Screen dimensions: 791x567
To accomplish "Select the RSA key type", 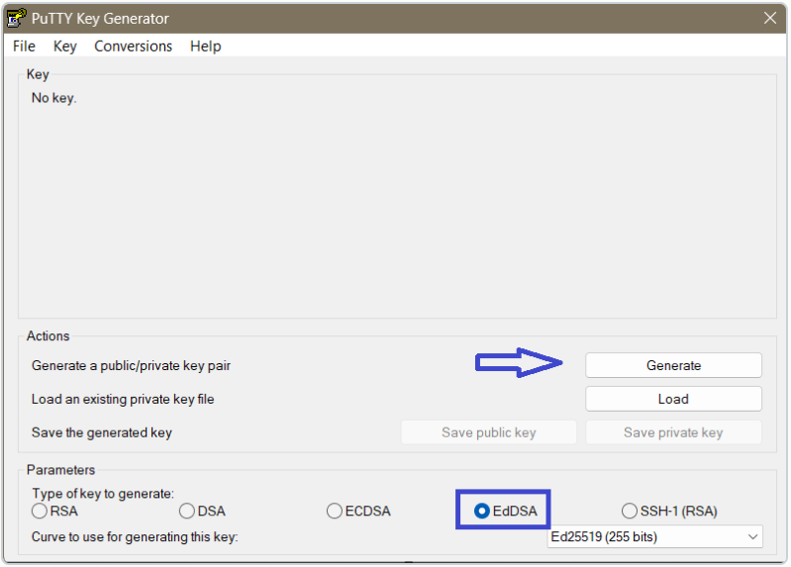I will coord(55,511).
